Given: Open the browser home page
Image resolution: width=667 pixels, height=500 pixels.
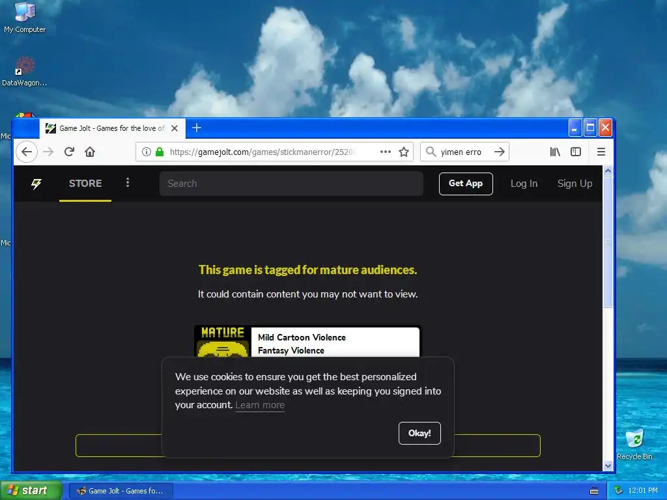Looking at the screenshot, I should pyautogui.click(x=90, y=152).
